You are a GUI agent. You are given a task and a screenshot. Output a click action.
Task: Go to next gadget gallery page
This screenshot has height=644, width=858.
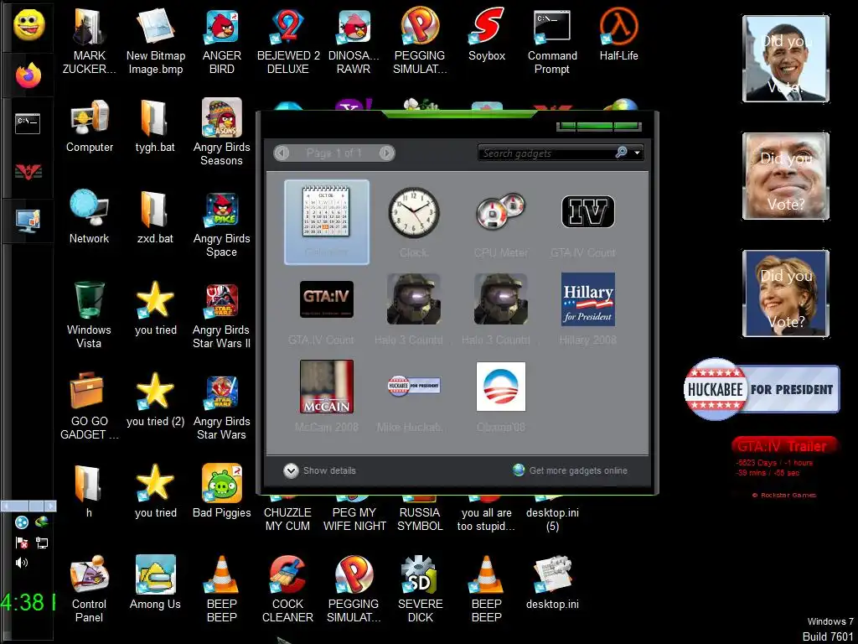coord(386,153)
